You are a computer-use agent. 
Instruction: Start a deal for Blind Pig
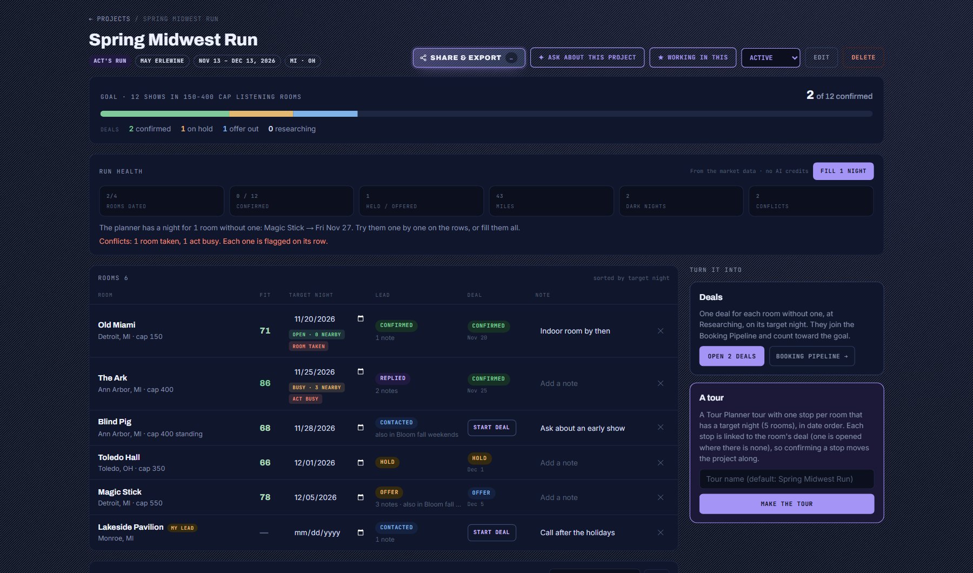click(491, 428)
